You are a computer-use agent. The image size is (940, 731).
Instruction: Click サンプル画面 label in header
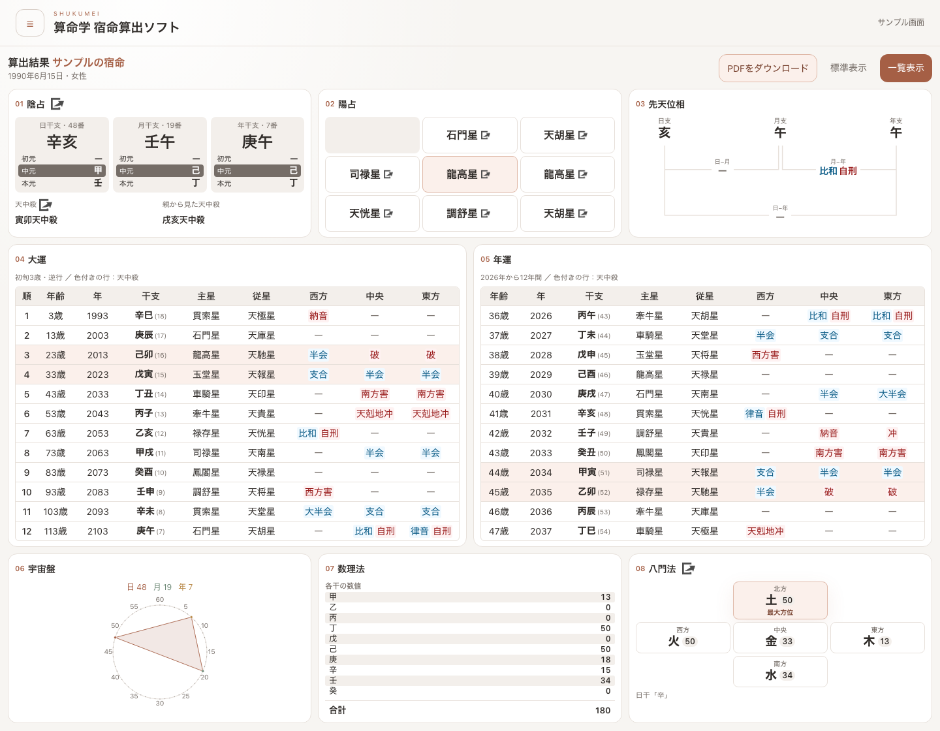point(901,22)
